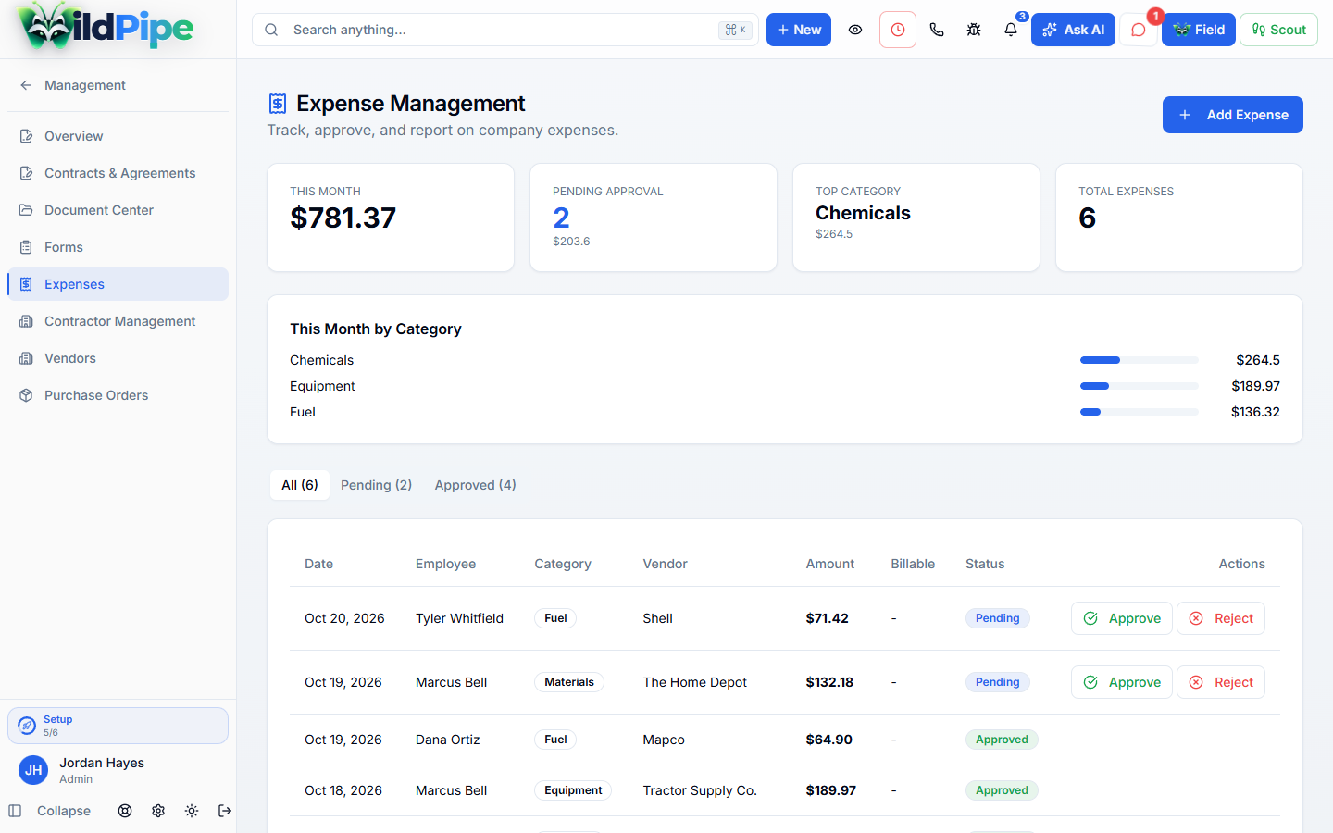1333x833 pixels.
Task: Open Overview in sidebar
Action: click(118, 136)
